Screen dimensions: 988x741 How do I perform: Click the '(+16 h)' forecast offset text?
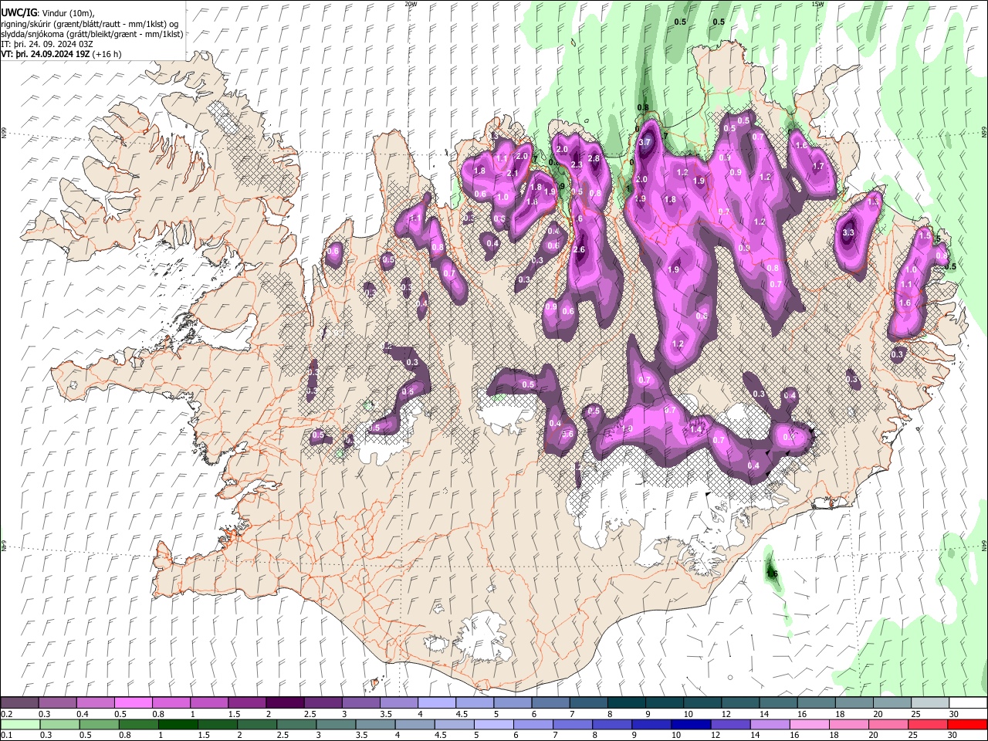click(107, 54)
